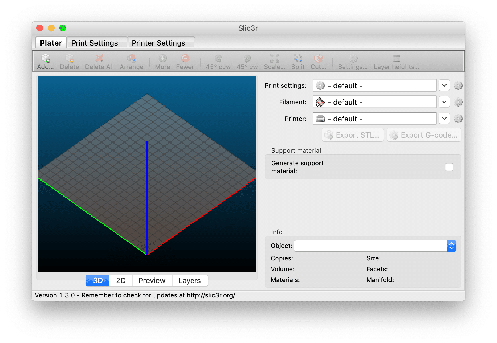Open the Layer heights toolbar icon

tap(397, 58)
